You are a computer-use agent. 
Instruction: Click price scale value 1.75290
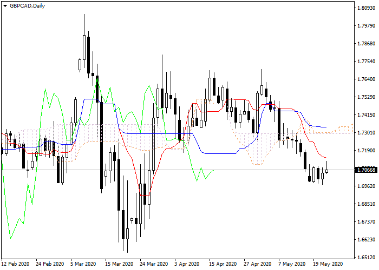tap(366, 97)
